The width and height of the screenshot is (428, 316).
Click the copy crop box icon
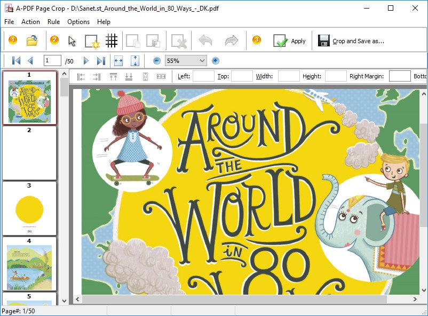click(x=133, y=41)
